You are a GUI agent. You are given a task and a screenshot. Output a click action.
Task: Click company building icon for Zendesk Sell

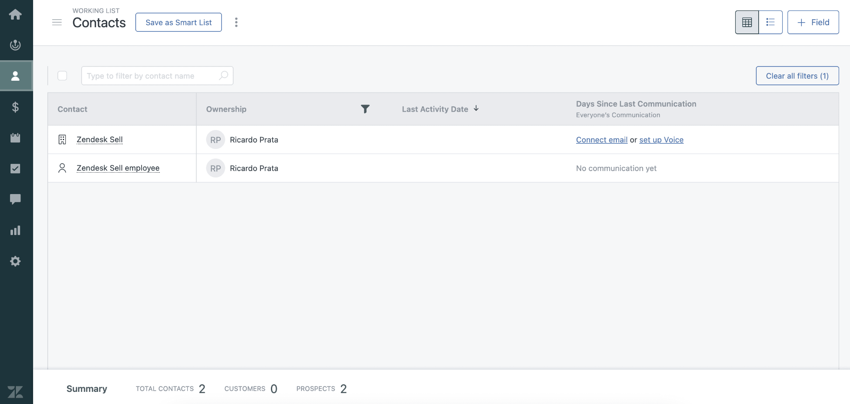[x=62, y=140]
